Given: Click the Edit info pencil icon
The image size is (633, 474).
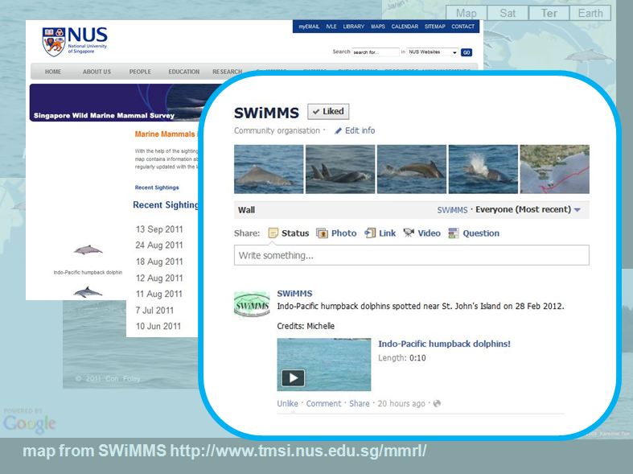Looking at the screenshot, I should [x=338, y=131].
